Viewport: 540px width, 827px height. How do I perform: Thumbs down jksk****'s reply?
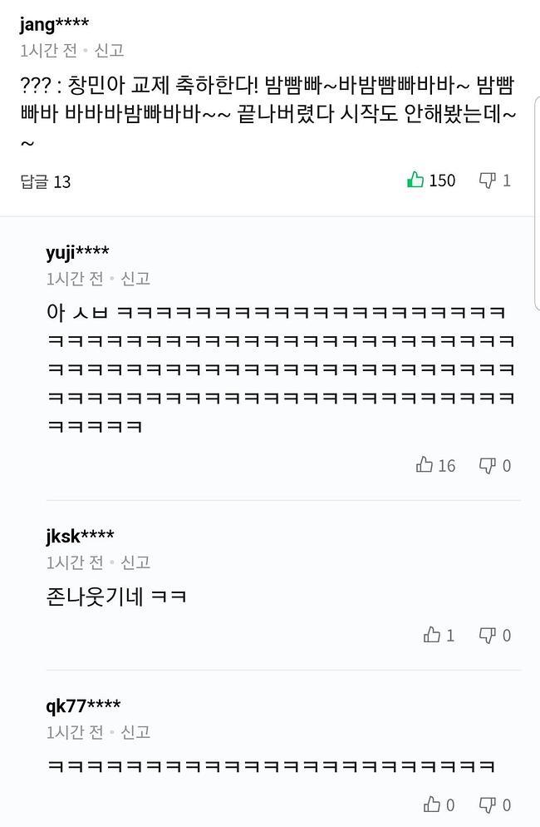click(x=488, y=635)
